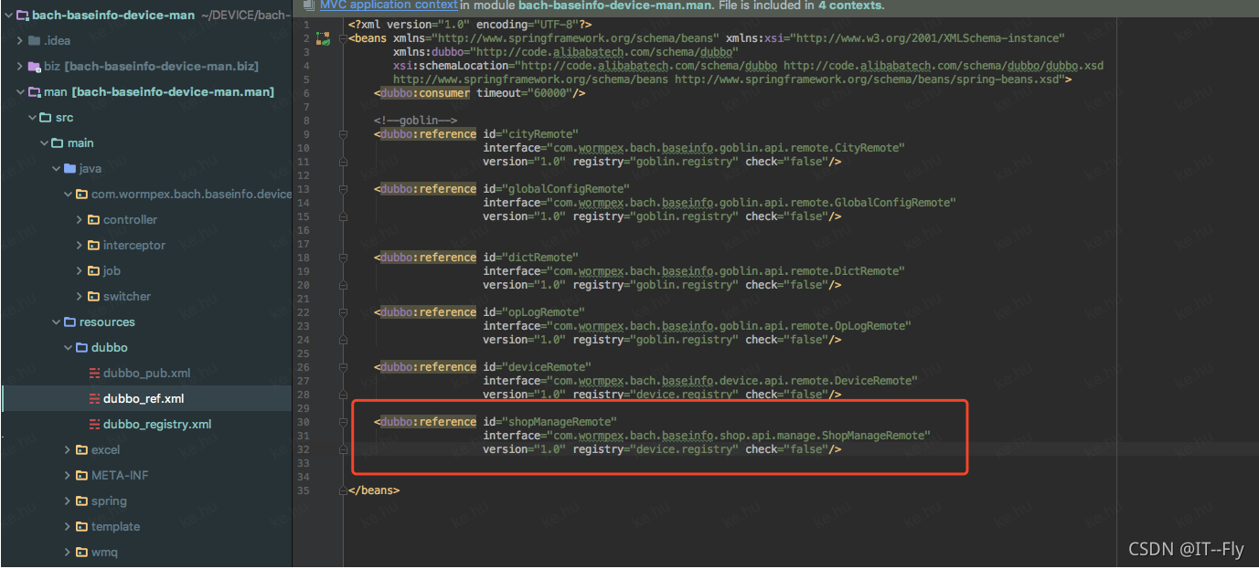Screen dimensions: 1259x569
Task: Click the com.wormpex package icon
Action: click(x=81, y=195)
